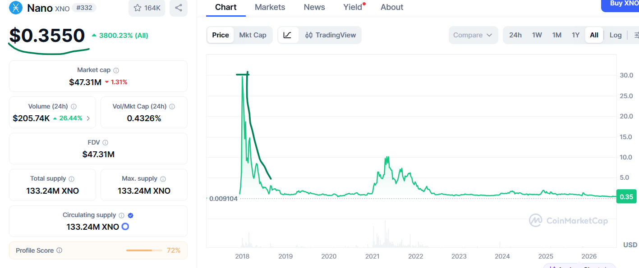The height and width of the screenshot is (268, 639).
Task: Set chart range to 1W
Action: pos(537,35)
